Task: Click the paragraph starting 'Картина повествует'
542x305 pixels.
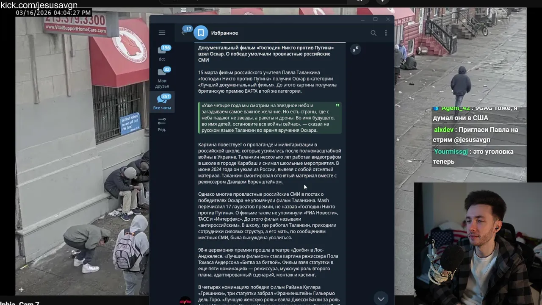Action: pyautogui.click(x=270, y=163)
